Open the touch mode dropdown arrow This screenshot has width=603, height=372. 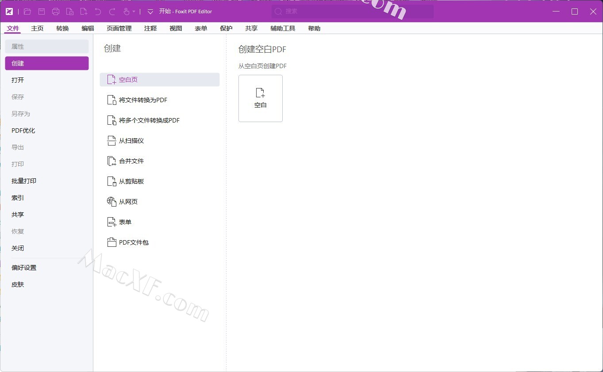(x=134, y=12)
